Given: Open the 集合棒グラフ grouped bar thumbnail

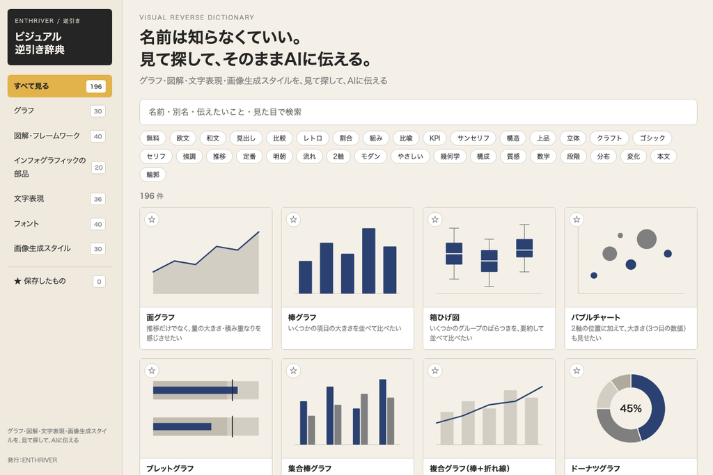Looking at the screenshot, I should [x=347, y=409].
